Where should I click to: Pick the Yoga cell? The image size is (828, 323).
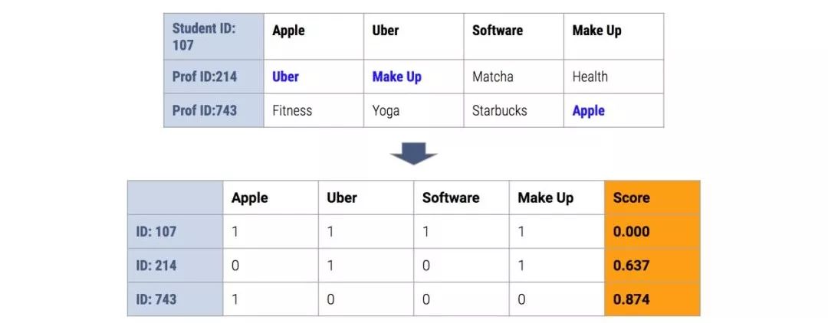tap(386, 110)
